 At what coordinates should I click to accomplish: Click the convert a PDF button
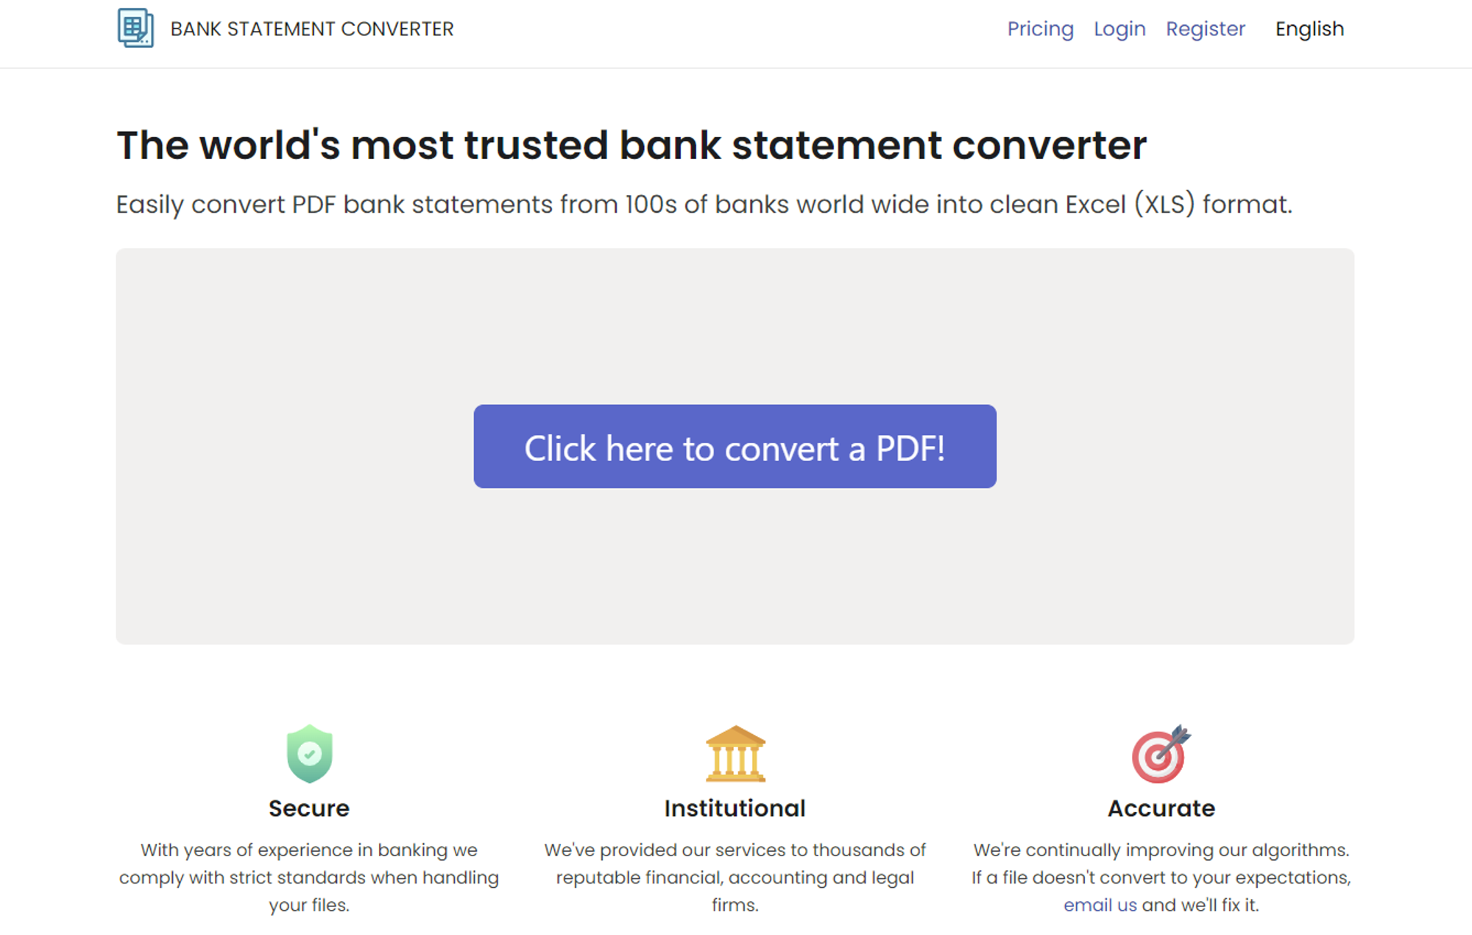[x=735, y=446]
